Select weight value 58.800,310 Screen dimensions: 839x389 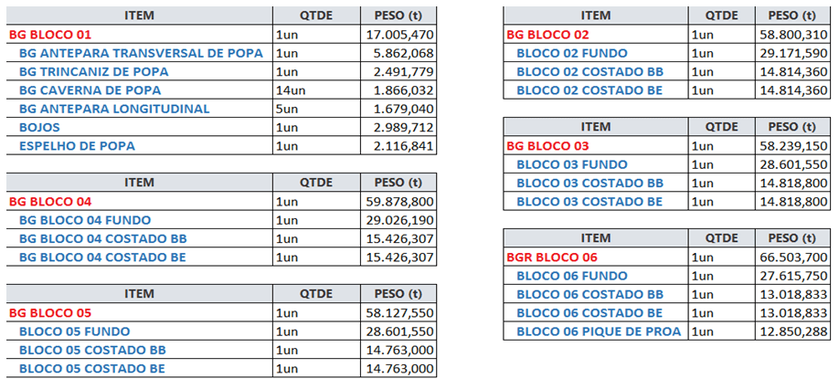(793, 35)
